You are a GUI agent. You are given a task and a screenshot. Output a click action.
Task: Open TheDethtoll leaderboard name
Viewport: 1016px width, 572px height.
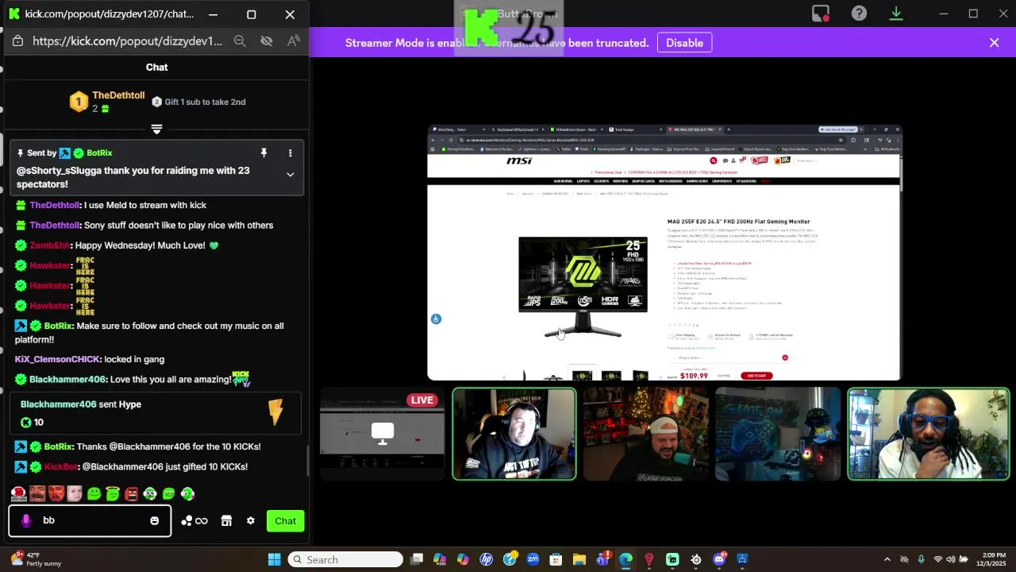pyautogui.click(x=118, y=95)
